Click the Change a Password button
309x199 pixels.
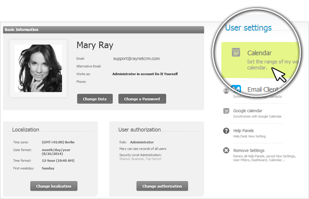click(142, 99)
